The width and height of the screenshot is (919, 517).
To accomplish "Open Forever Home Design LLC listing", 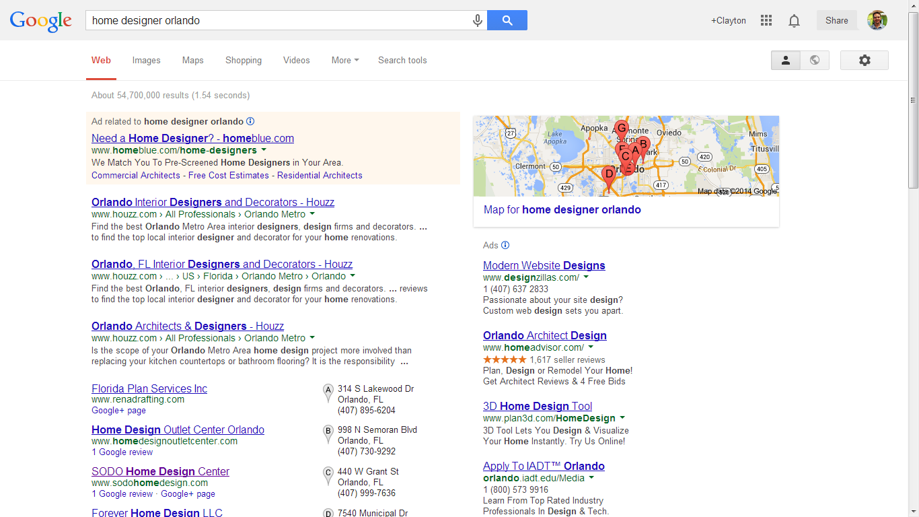I will tap(157, 513).
